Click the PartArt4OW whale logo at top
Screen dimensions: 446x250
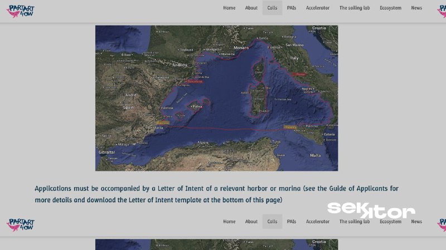coord(21,11)
